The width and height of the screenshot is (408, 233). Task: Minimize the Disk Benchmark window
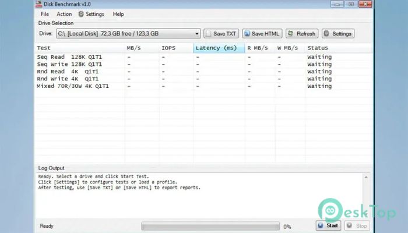tap(337, 4)
